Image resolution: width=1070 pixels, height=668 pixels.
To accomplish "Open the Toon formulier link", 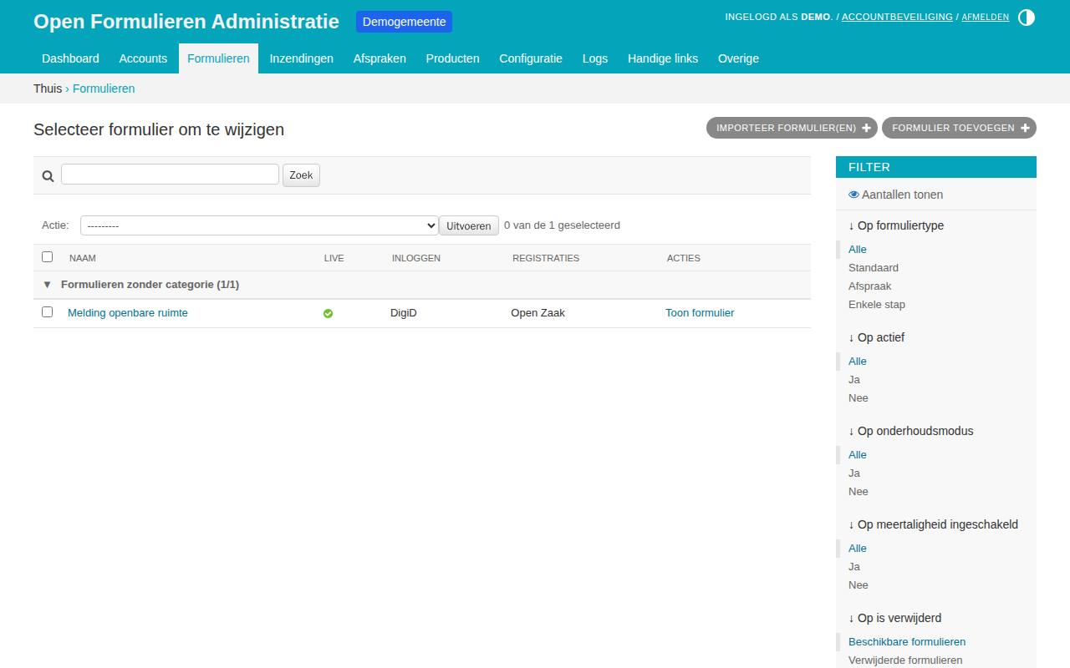I will point(700,313).
